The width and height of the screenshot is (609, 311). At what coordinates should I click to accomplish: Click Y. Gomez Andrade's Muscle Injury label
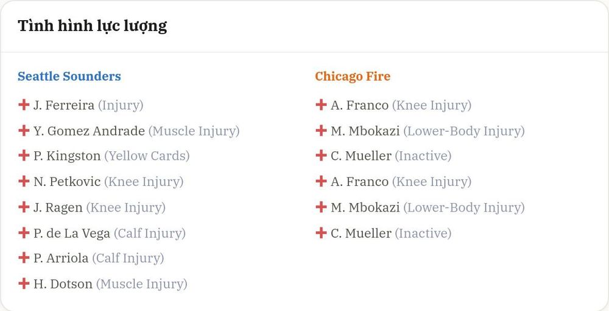click(x=194, y=131)
